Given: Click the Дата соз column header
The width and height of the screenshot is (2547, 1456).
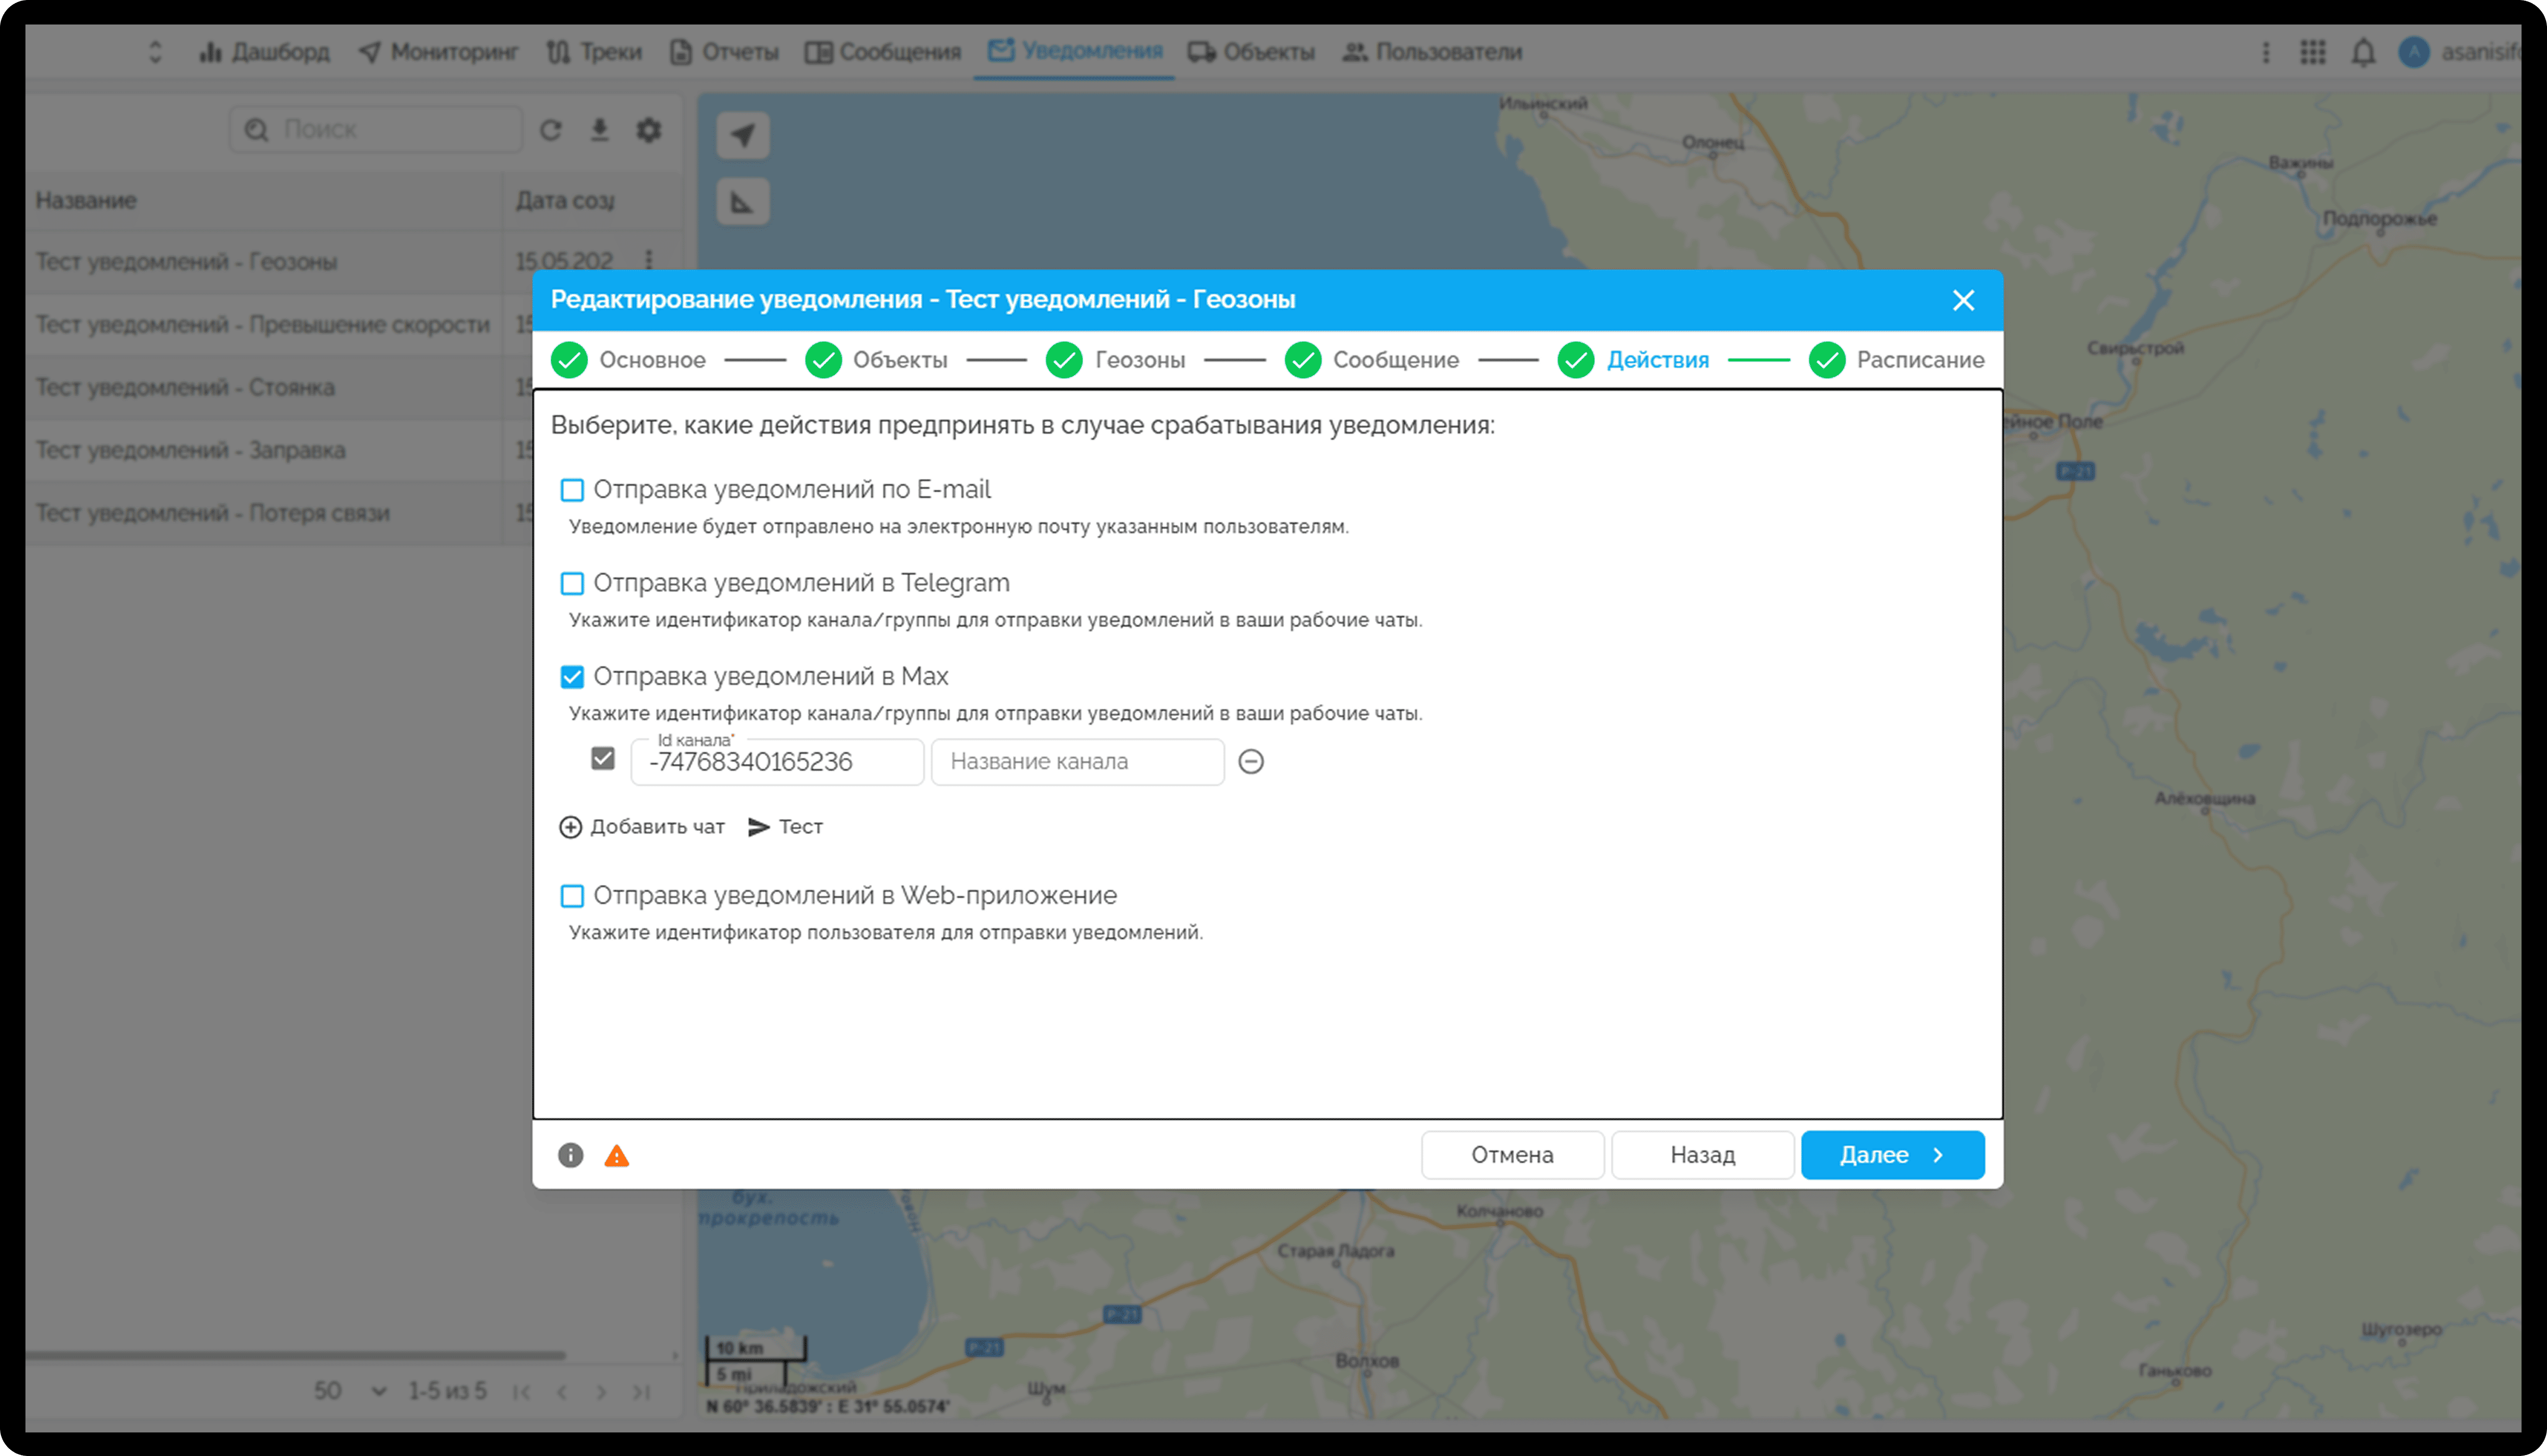Looking at the screenshot, I should pos(565,201).
